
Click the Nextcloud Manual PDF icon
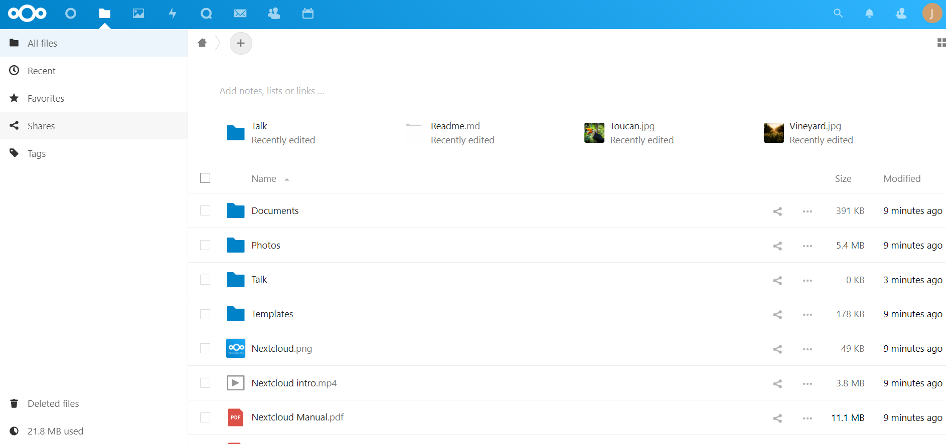point(235,417)
